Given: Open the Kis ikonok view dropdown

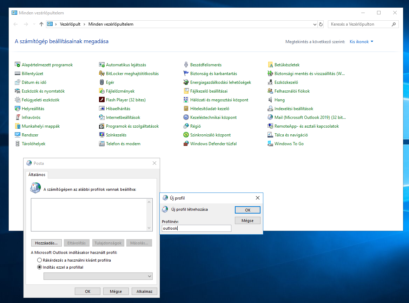Looking at the screenshot, I should coord(361,42).
